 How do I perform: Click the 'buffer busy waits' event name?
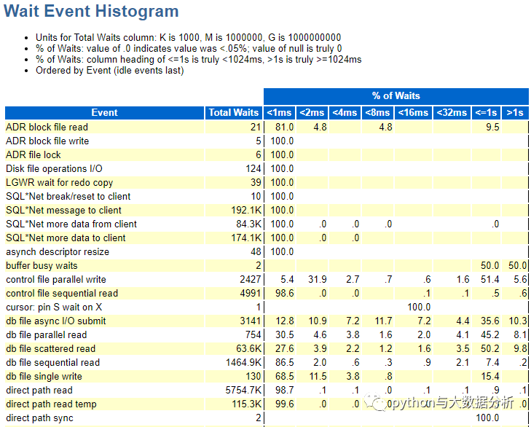[x=42, y=266]
